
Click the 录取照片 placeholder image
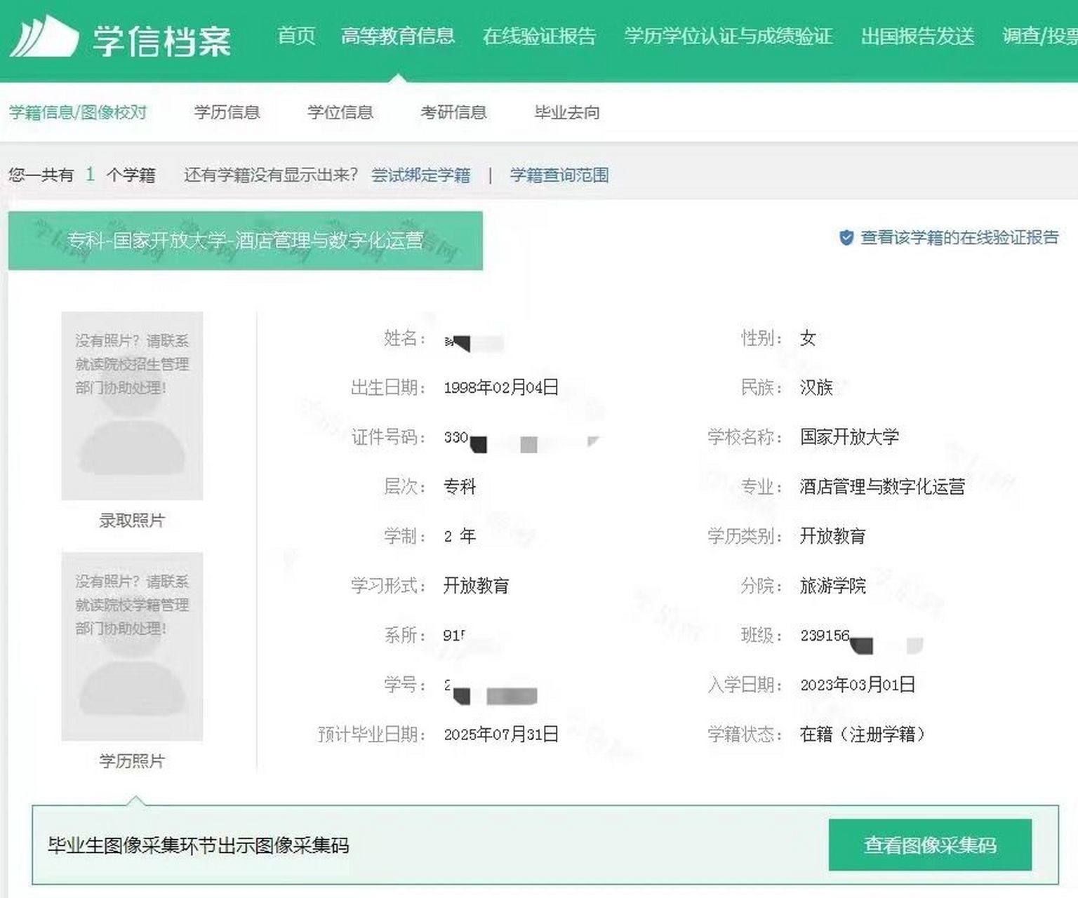click(x=133, y=407)
